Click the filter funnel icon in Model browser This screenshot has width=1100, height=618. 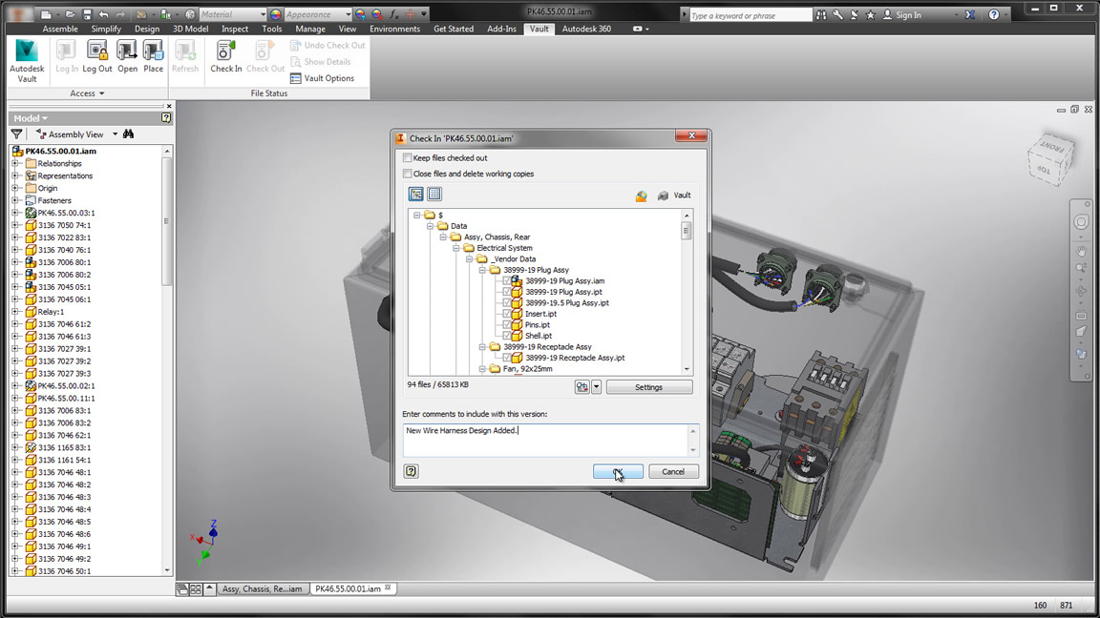pyautogui.click(x=17, y=134)
